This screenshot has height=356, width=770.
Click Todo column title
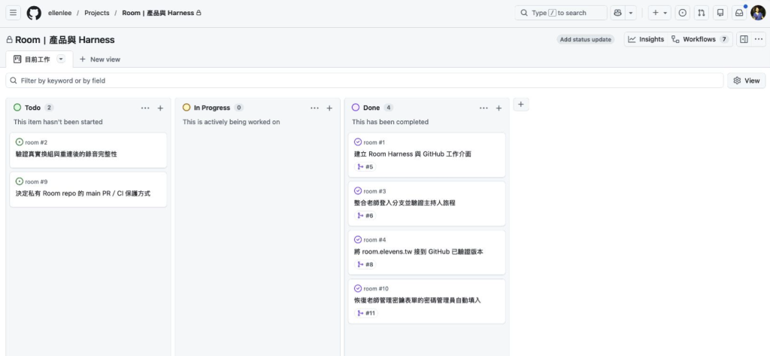coord(32,108)
